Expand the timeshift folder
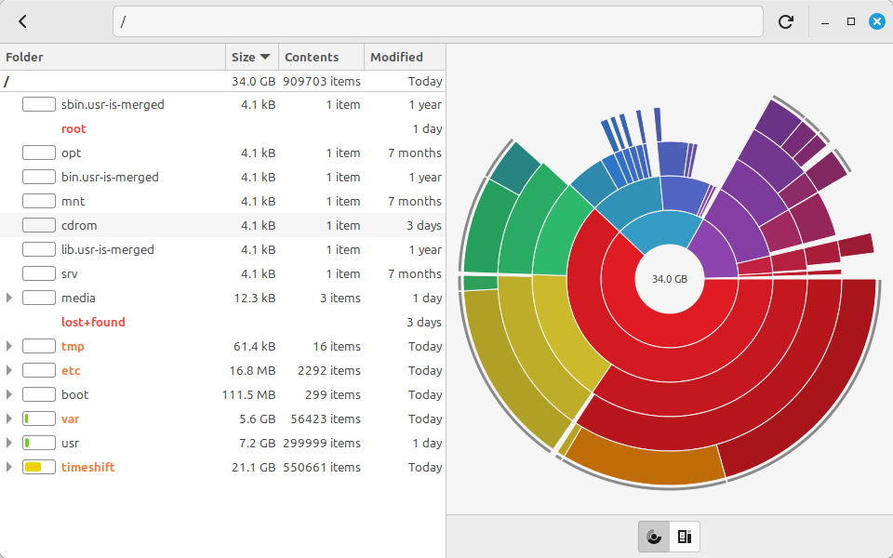Image resolution: width=893 pixels, height=558 pixels. [x=9, y=467]
